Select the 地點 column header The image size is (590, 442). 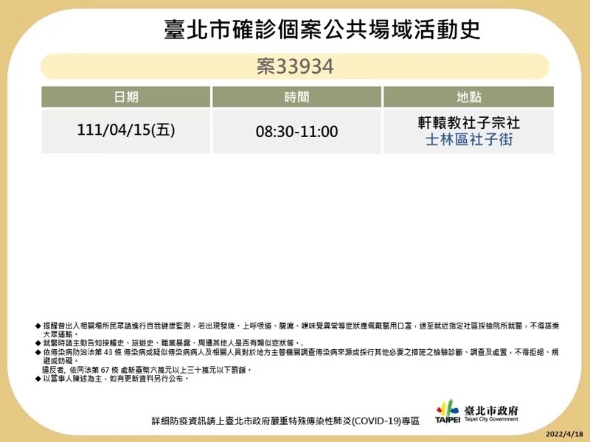coord(468,97)
